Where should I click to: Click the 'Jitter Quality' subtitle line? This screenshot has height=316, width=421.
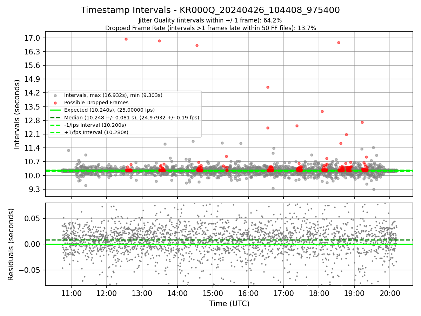pyautogui.click(x=210, y=21)
